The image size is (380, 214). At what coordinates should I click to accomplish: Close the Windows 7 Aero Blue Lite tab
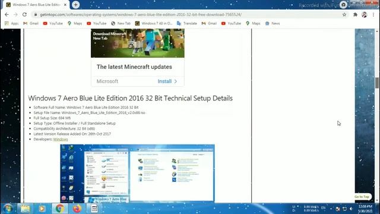pyautogui.click(x=65, y=5)
